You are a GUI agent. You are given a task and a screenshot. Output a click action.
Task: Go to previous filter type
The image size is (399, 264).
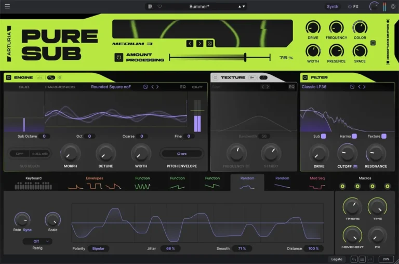pyautogui.click(x=360, y=87)
